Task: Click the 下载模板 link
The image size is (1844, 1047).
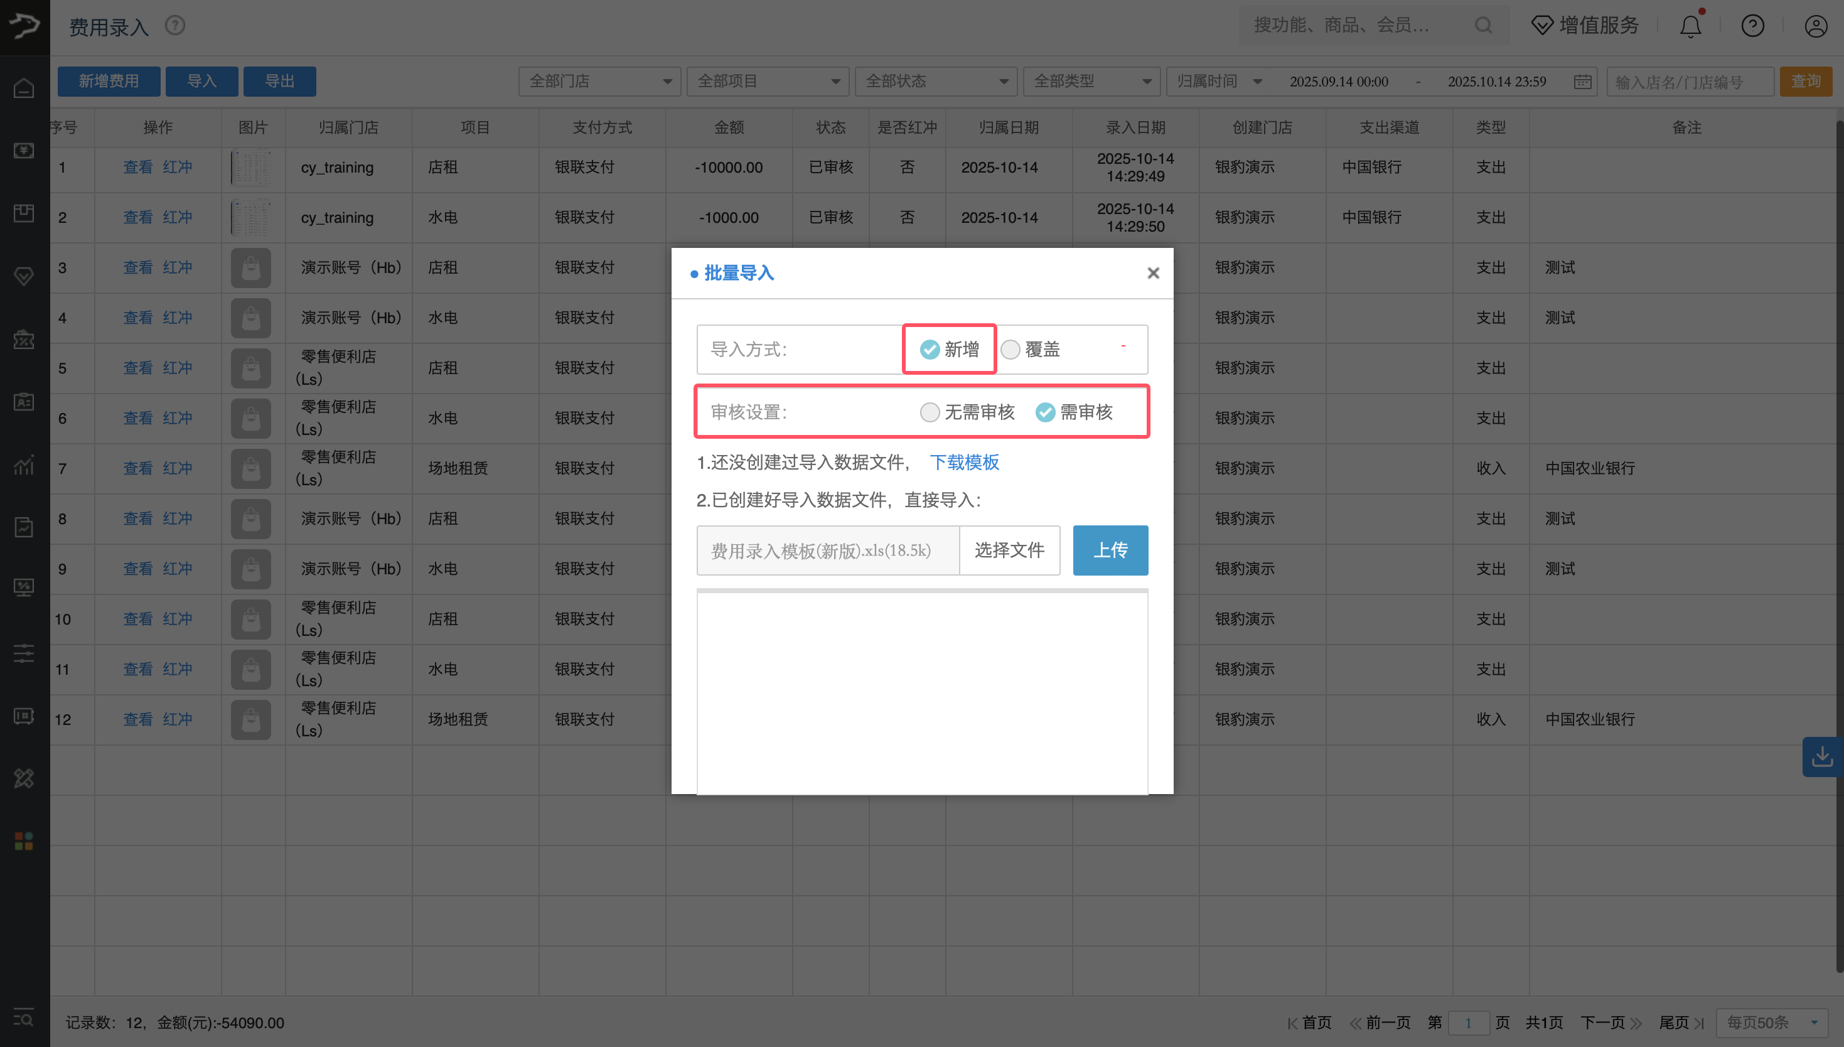Action: tap(964, 463)
